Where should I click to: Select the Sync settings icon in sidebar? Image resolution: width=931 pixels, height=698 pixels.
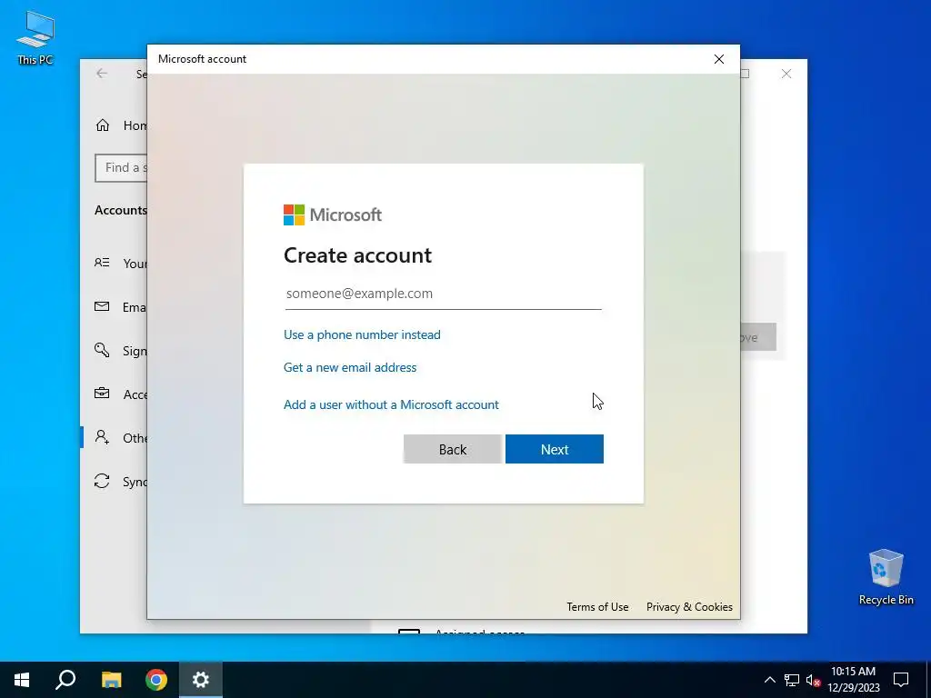(102, 481)
